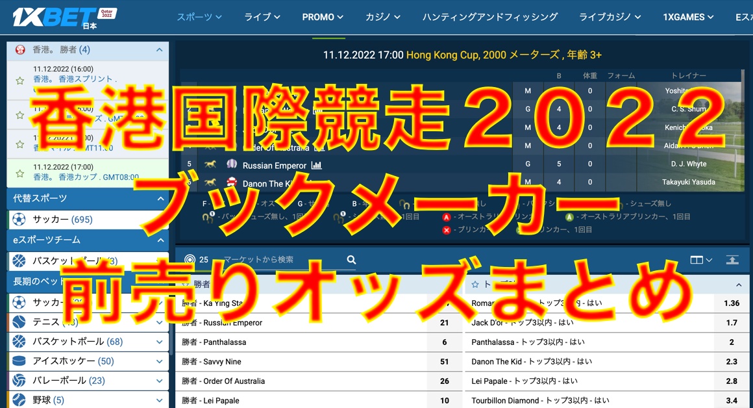Select Lei Papale top 3 odds 2.8
753x408 pixels.
pyautogui.click(x=732, y=381)
